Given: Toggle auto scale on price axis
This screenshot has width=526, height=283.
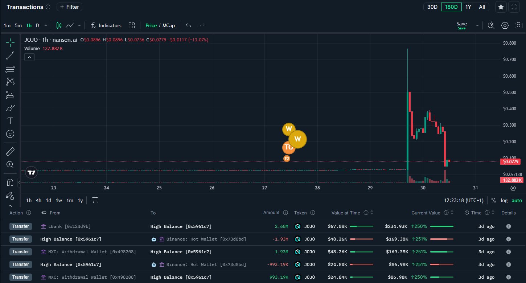Looking at the screenshot, I should 517,200.
